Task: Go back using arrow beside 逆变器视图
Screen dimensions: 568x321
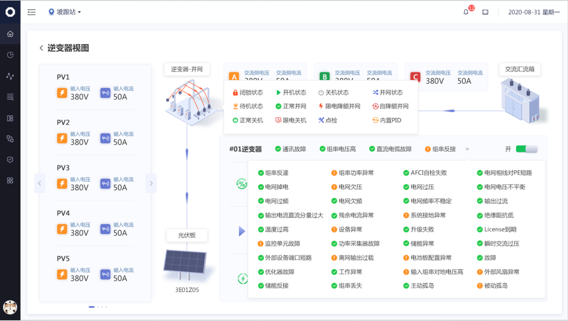Action: (x=42, y=48)
